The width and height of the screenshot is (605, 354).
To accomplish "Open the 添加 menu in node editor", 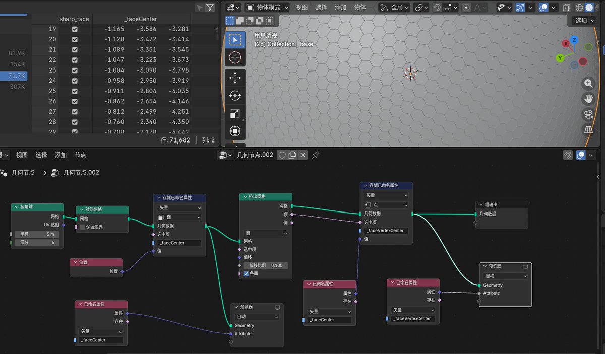I will click(60, 155).
